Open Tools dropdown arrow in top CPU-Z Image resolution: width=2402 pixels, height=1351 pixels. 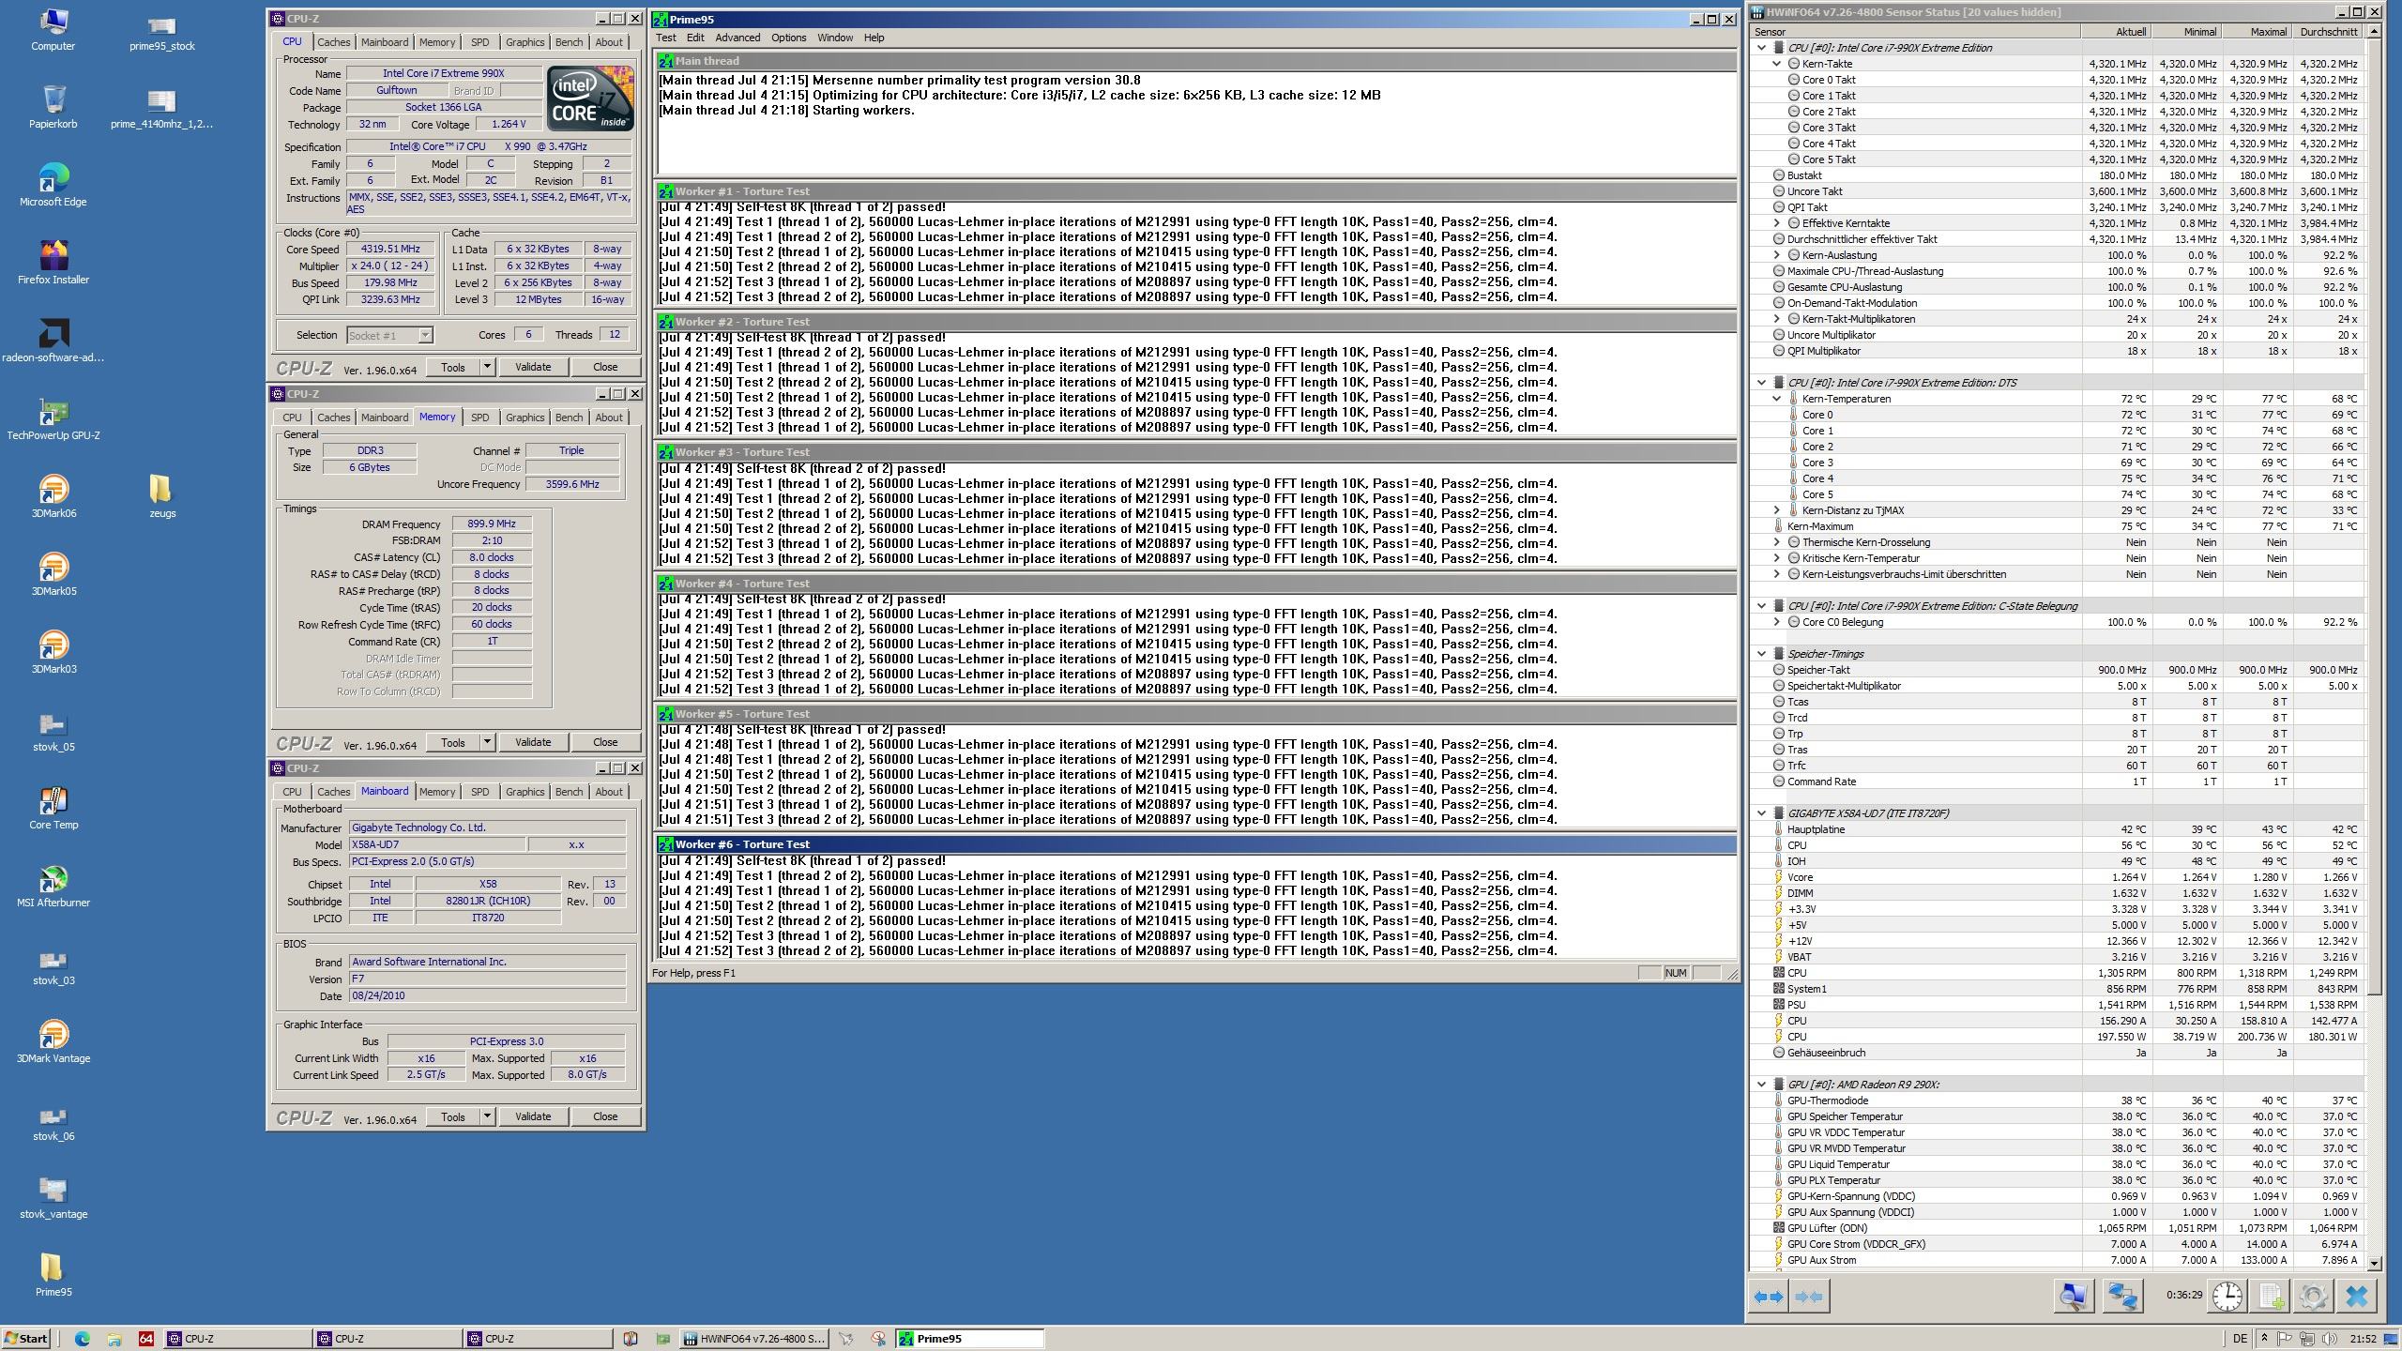487,367
